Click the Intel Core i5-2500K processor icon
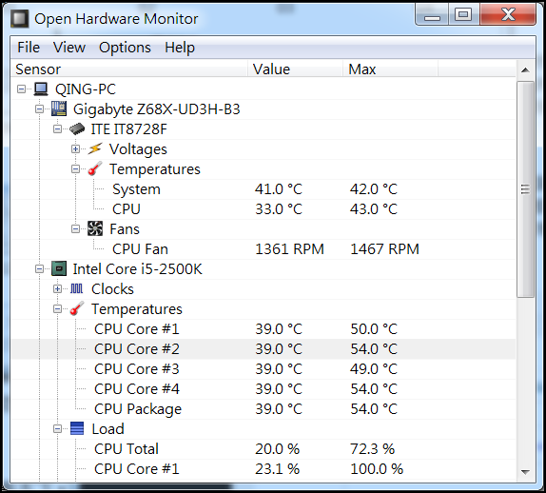 tap(59, 268)
